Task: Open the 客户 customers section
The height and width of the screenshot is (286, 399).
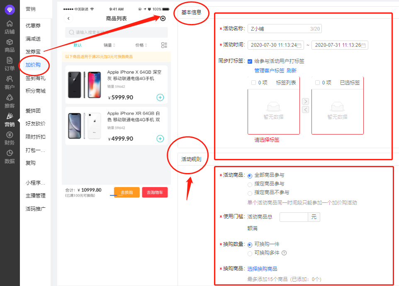Action: (x=10, y=83)
